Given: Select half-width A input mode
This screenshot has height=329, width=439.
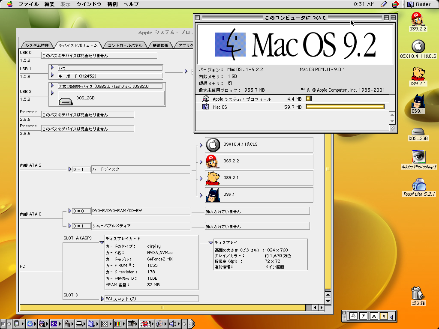Looking at the screenshot, I should [384, 316].
